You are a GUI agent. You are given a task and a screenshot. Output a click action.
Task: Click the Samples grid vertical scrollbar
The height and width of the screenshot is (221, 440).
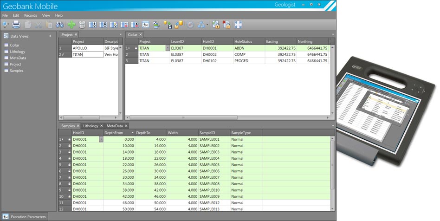[x=332, y=165]
